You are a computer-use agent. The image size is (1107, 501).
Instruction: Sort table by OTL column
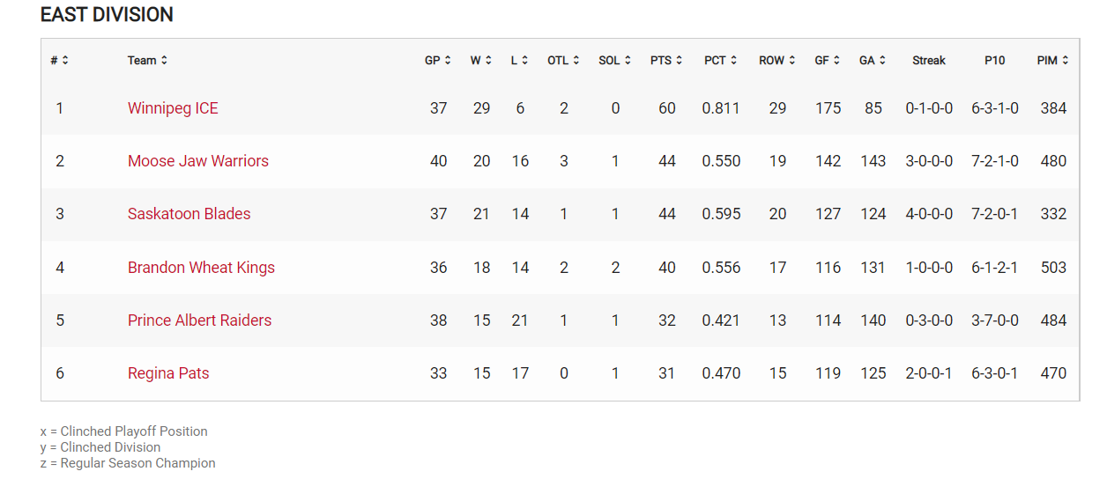(576, 61)
